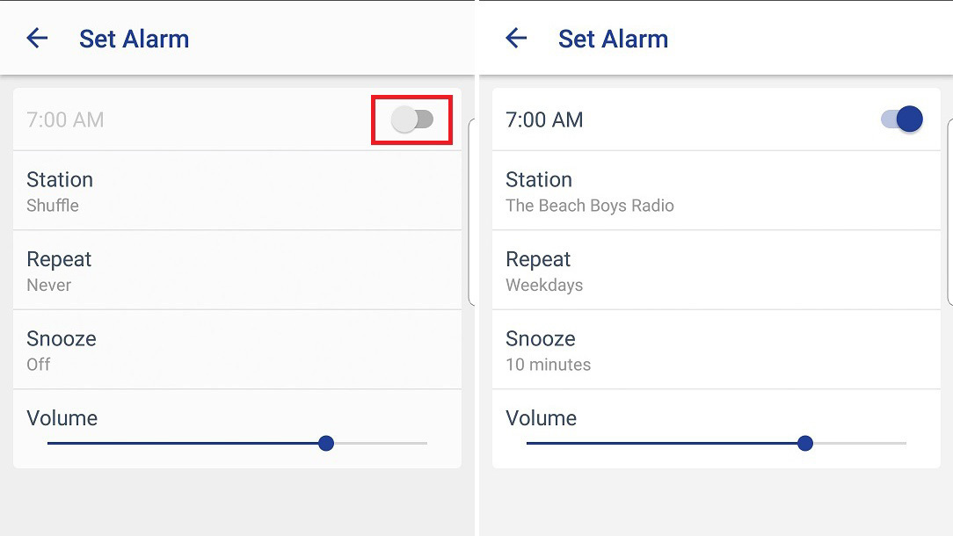953x536 pixels.
Task: Click the unfilled end of right volume track
Action: 860,443
